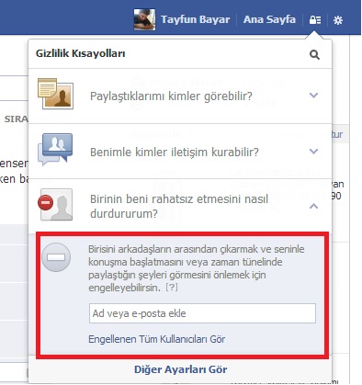Image resolution: width=362 pixels, height=385 pixels.
Task: Open Diğer Ayarları Gör link
Action: click(181, 369)
